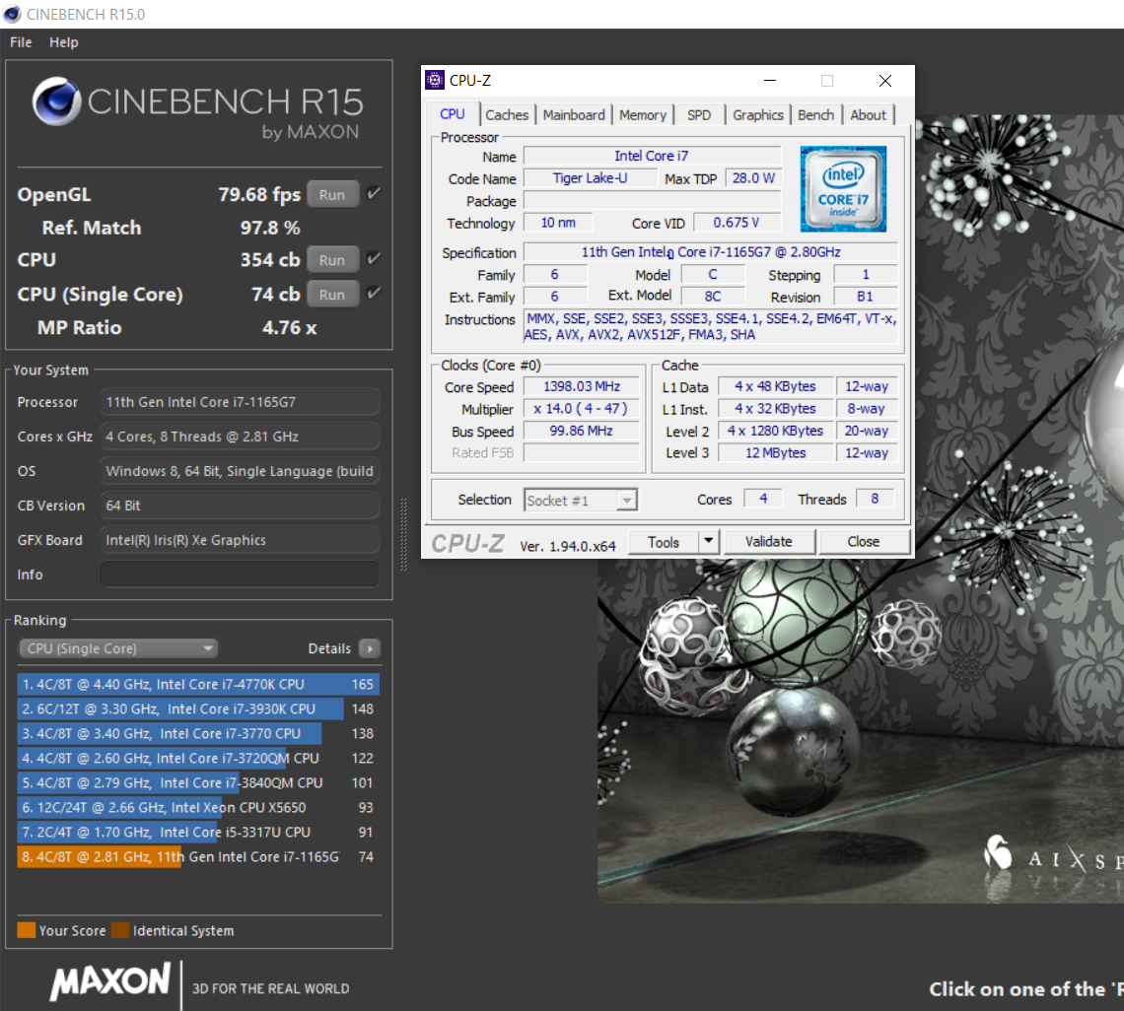1124x1011 pixels.
Task: Click the OpenGL score 79.68 fps
Action: (259, 194)
